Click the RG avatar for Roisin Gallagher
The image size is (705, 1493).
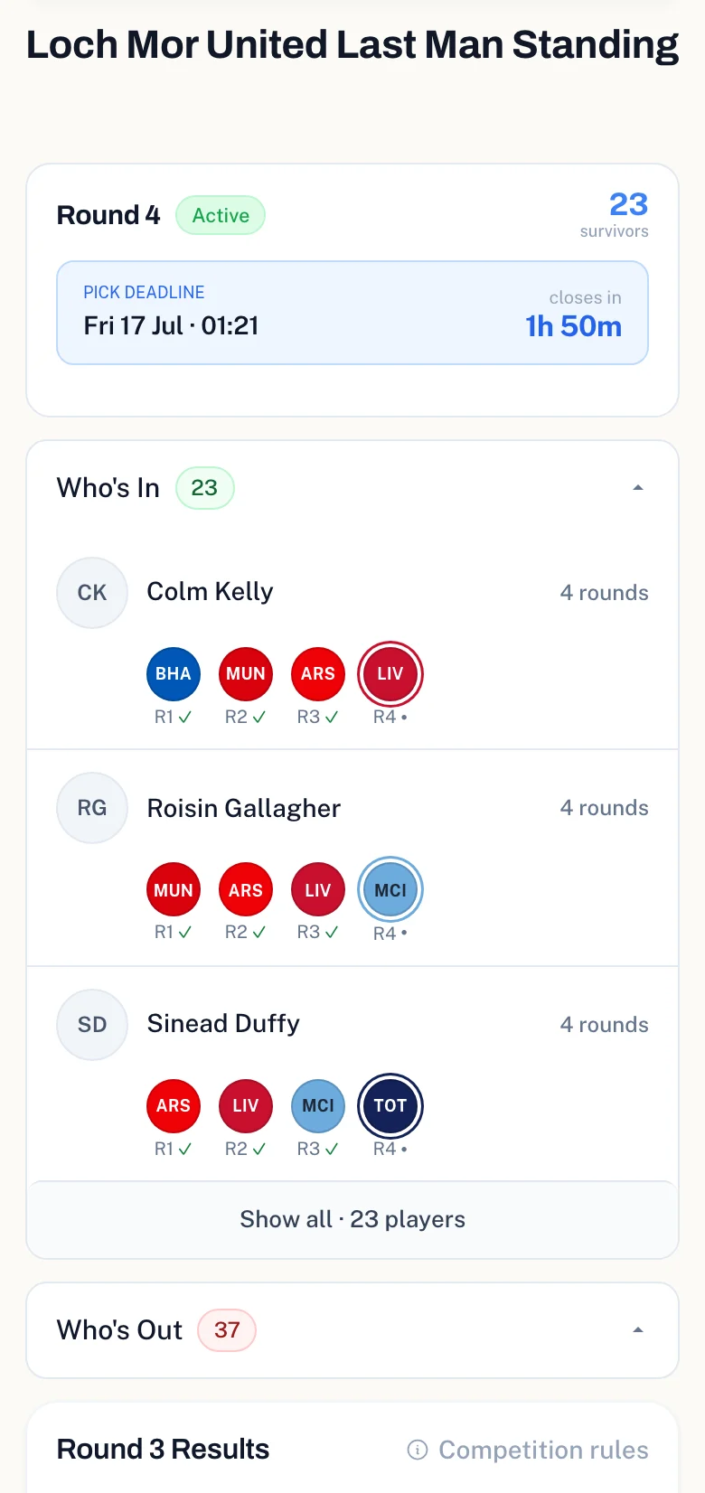(x=92, y=808)
